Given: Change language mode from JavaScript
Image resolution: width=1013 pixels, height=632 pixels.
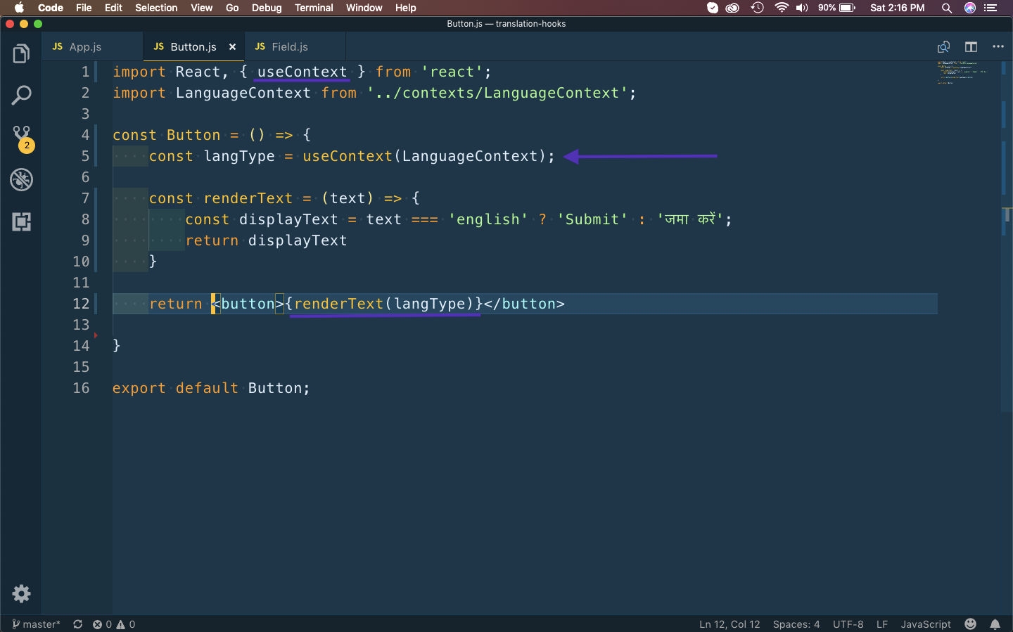Looking at the screenshot, I should tap(926, 624).
